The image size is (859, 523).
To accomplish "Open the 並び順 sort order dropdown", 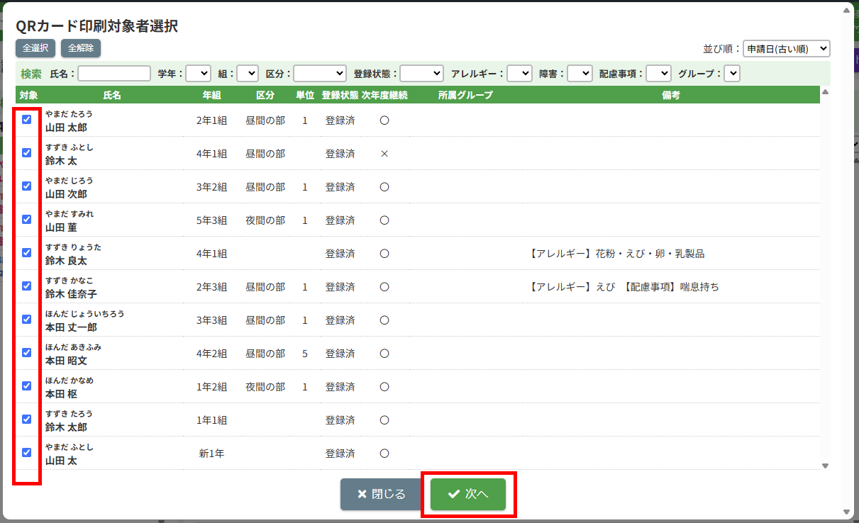I will click(x=786, y=48).
